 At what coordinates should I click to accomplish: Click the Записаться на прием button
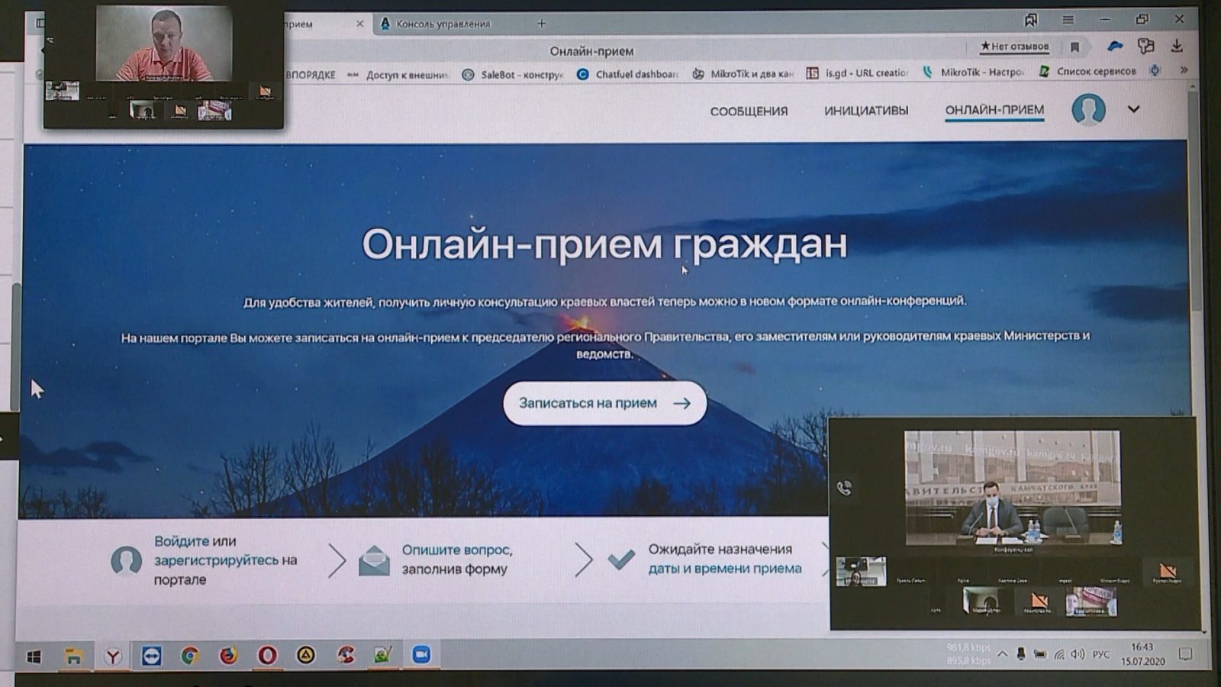click(x=604, y=403)
